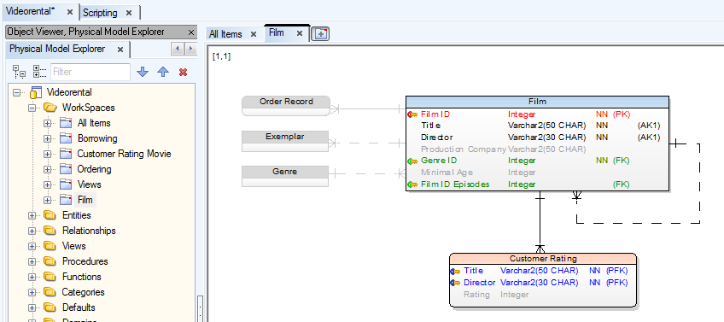This screenshot has height=322, width=724.
Task: Click the Film ID Episodes key icon
Action: [412, 184]
